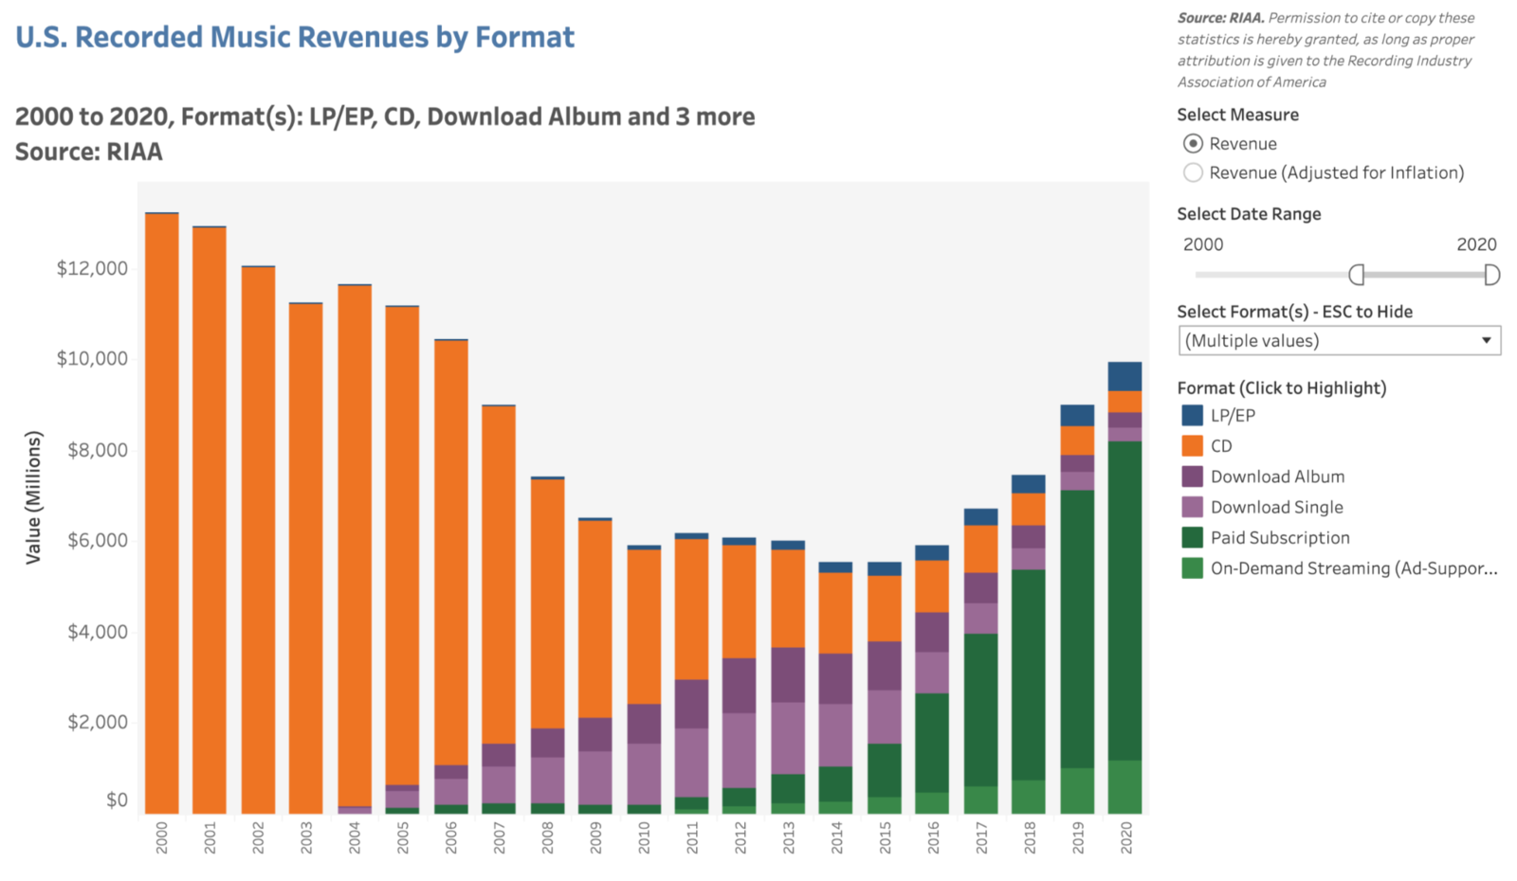Click the 2020 Paid Subscription bar segment
This screenshot has width=1517, height=881.
tap(1124, 601)
